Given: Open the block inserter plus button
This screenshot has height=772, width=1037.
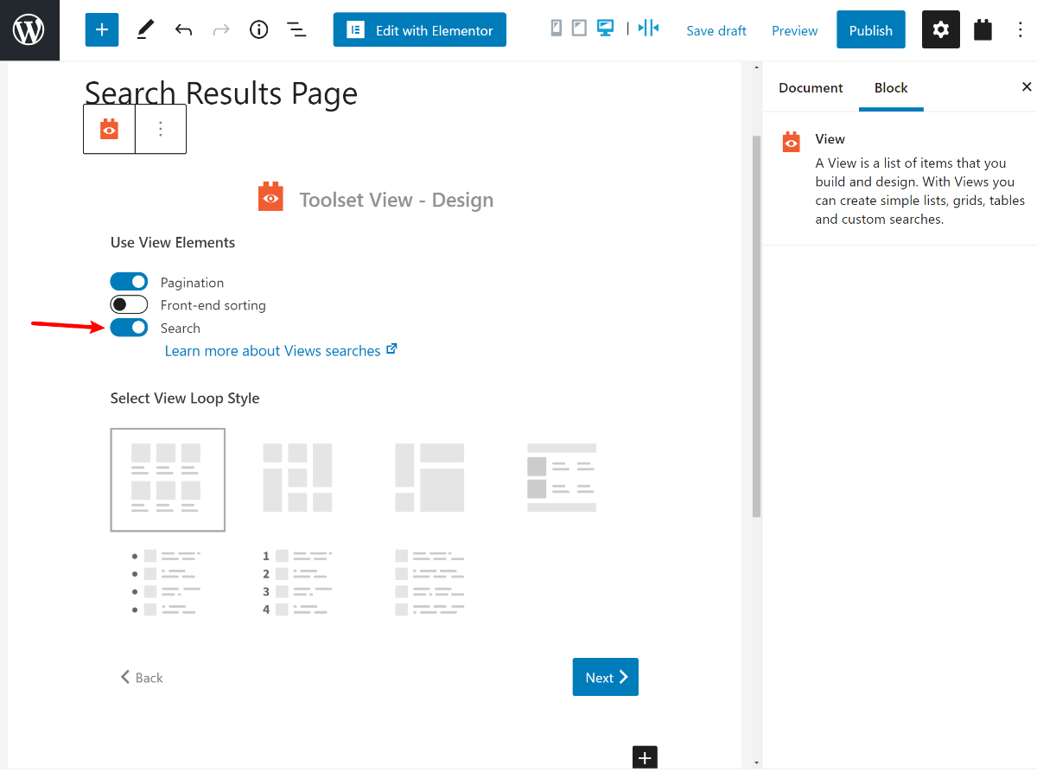Looking at the screenshot, I should (101, 30).
